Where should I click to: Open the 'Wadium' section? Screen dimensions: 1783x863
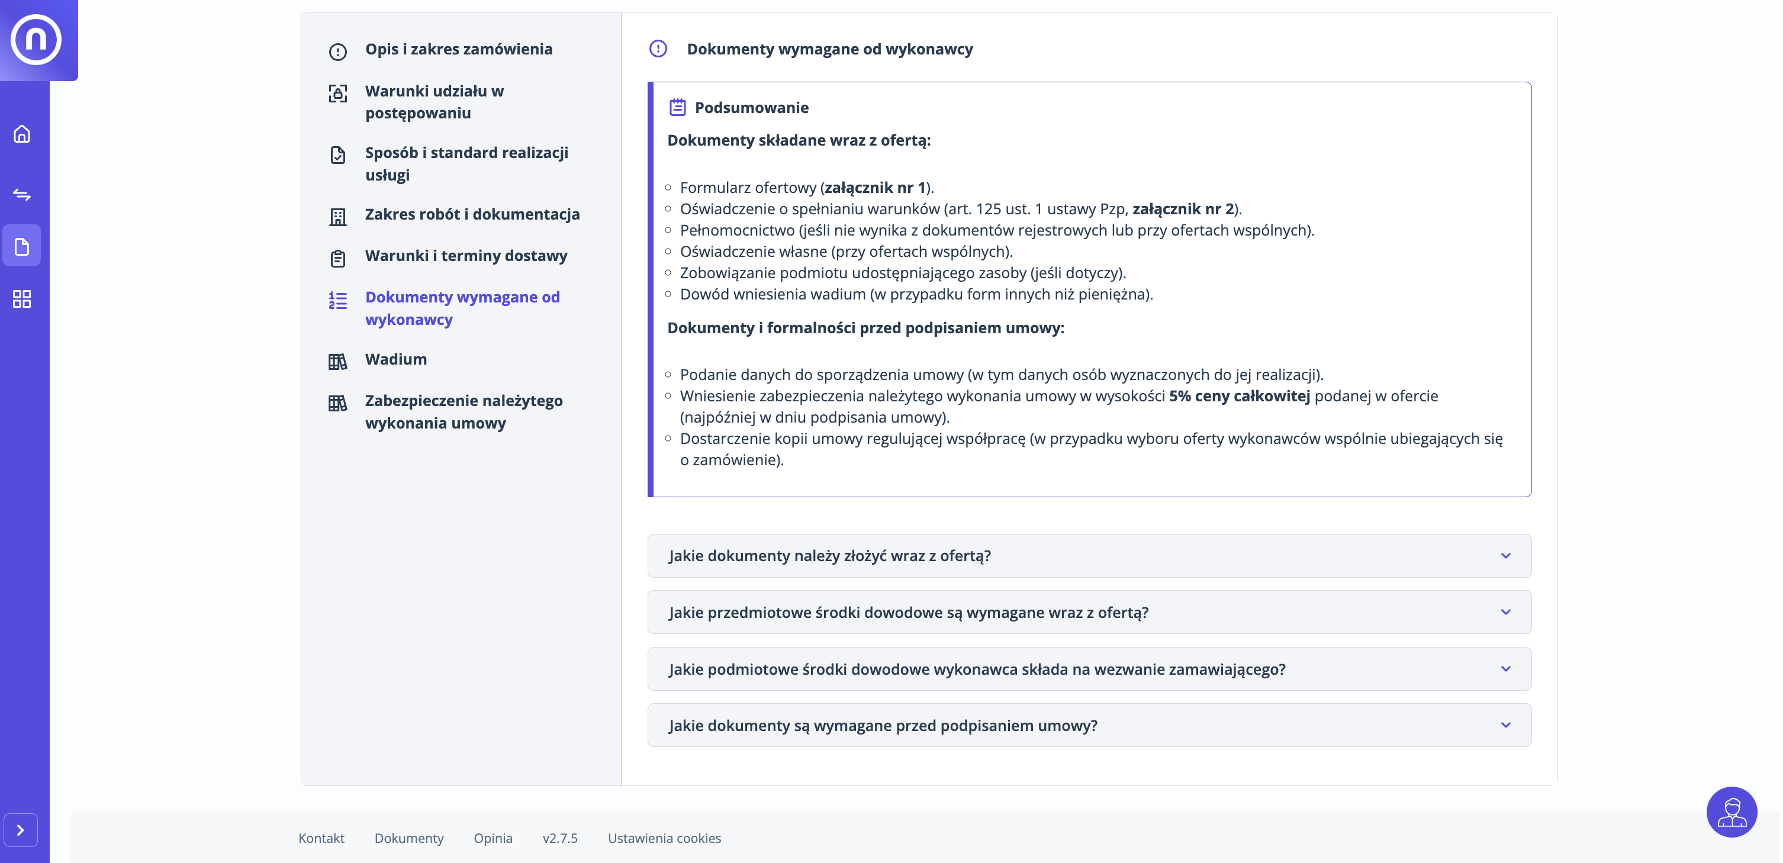(395, 359)
